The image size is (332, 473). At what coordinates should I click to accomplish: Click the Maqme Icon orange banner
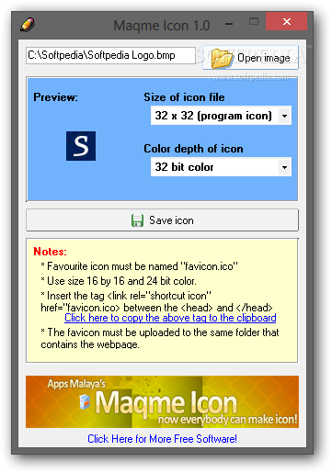click(162, 401)
